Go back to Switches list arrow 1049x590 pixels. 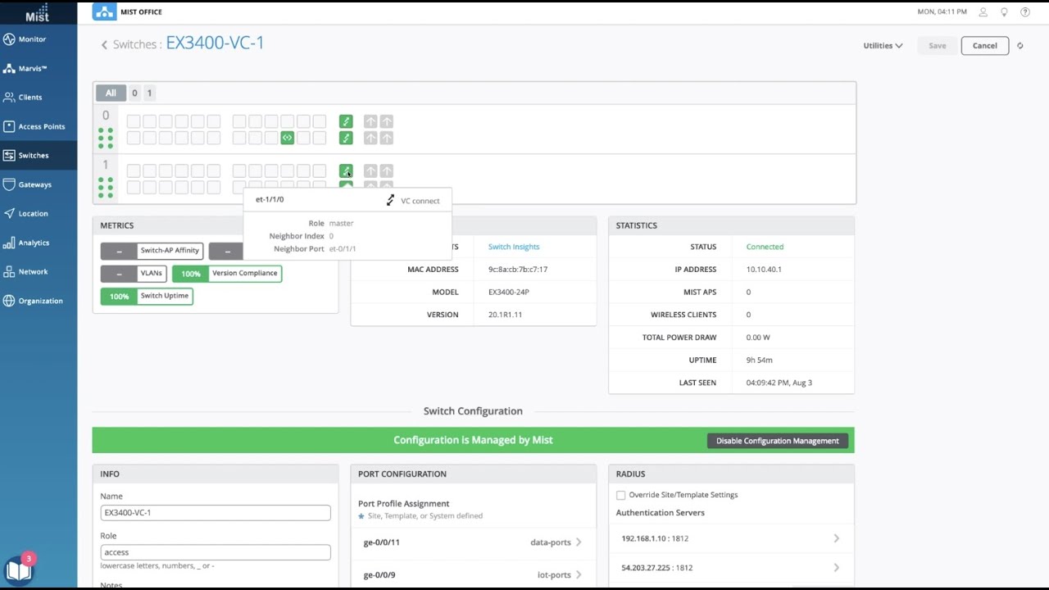pos(104,45)
